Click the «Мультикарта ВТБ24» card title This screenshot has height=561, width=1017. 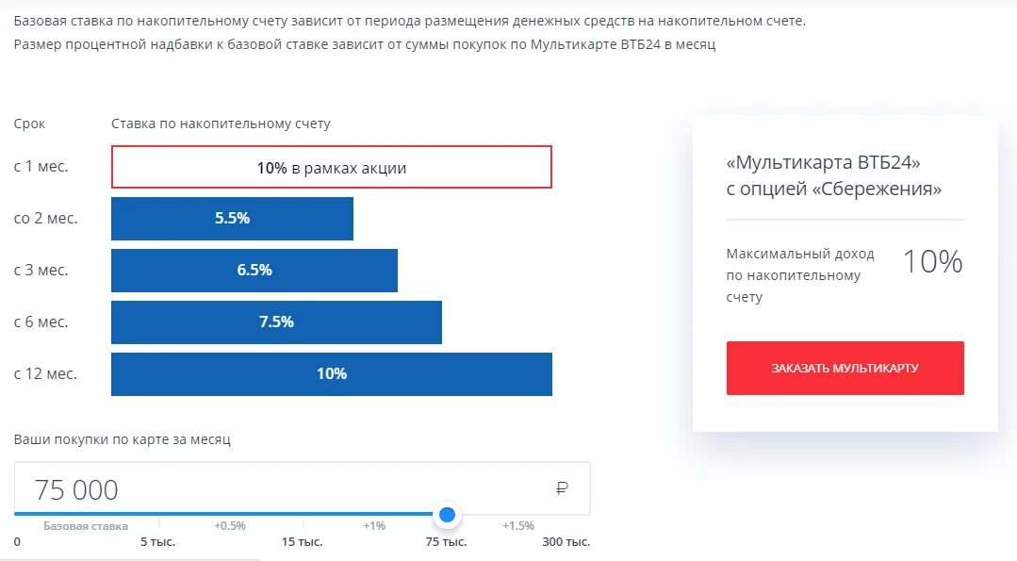pyautogui.click(x=823, y=163)
